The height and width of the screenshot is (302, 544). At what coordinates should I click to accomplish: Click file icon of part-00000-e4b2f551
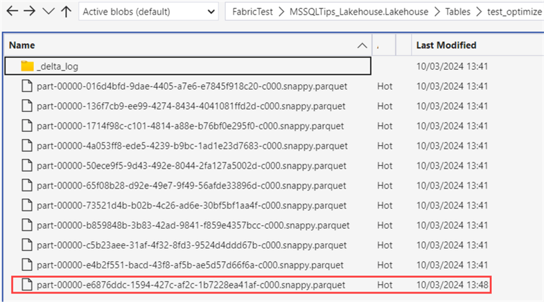click(27, 265)
